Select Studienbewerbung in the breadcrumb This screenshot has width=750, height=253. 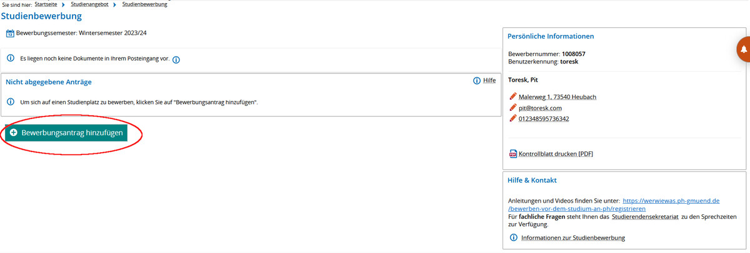(x=144, y=4)
